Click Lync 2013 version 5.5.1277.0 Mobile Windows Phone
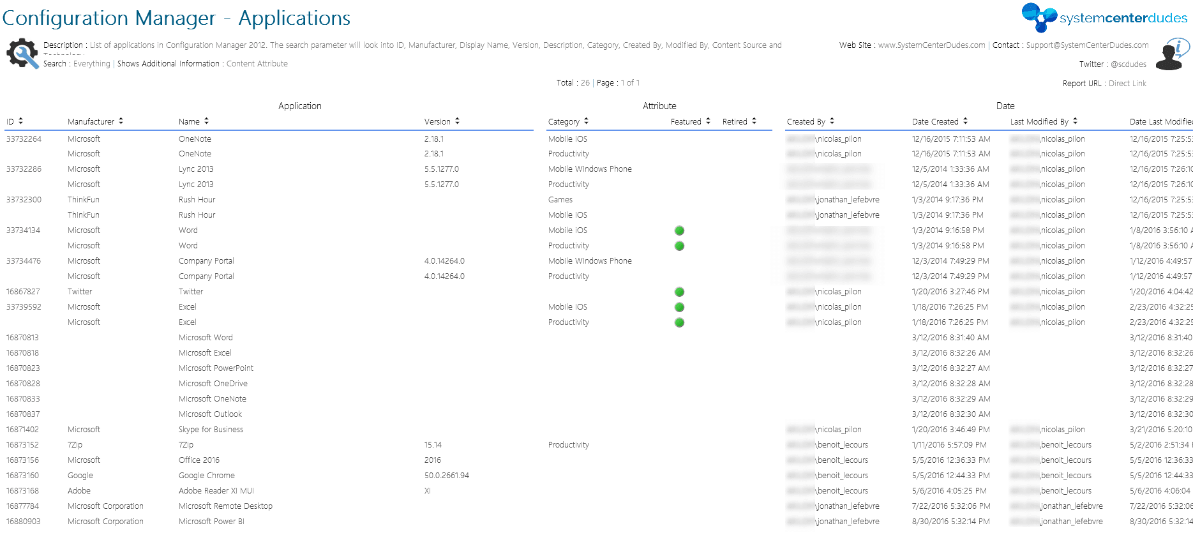 click(442, 169)
